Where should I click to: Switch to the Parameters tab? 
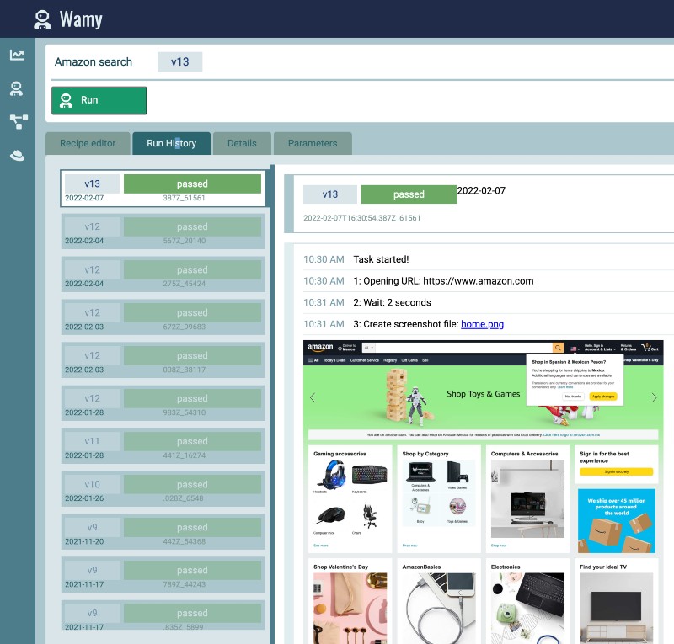(x=313, y=143)
